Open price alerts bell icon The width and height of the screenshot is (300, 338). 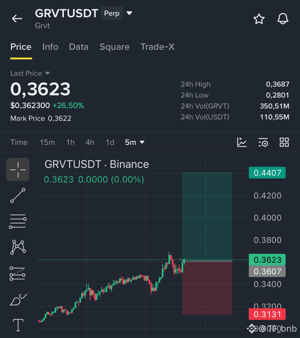point(283,19)
